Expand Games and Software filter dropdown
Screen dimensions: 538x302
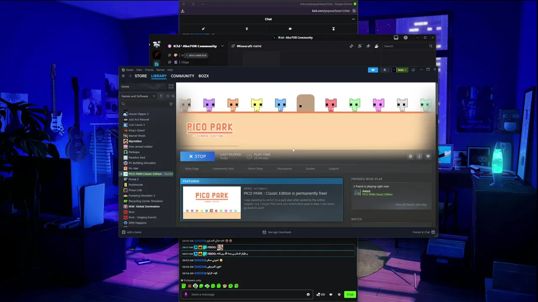pyautogui.click(x=138, y=96)
